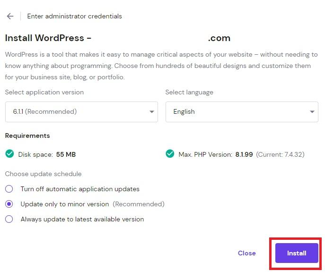Open the language selection dropdown

tap(241, 112)
